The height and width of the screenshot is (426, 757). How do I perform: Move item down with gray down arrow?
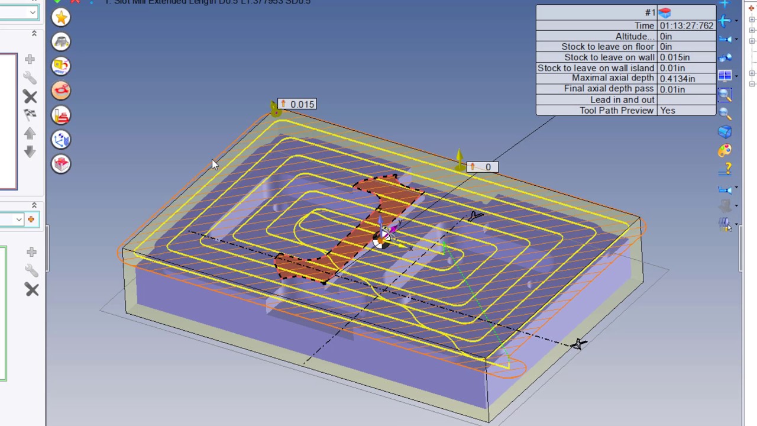click(x=30, y=151)
